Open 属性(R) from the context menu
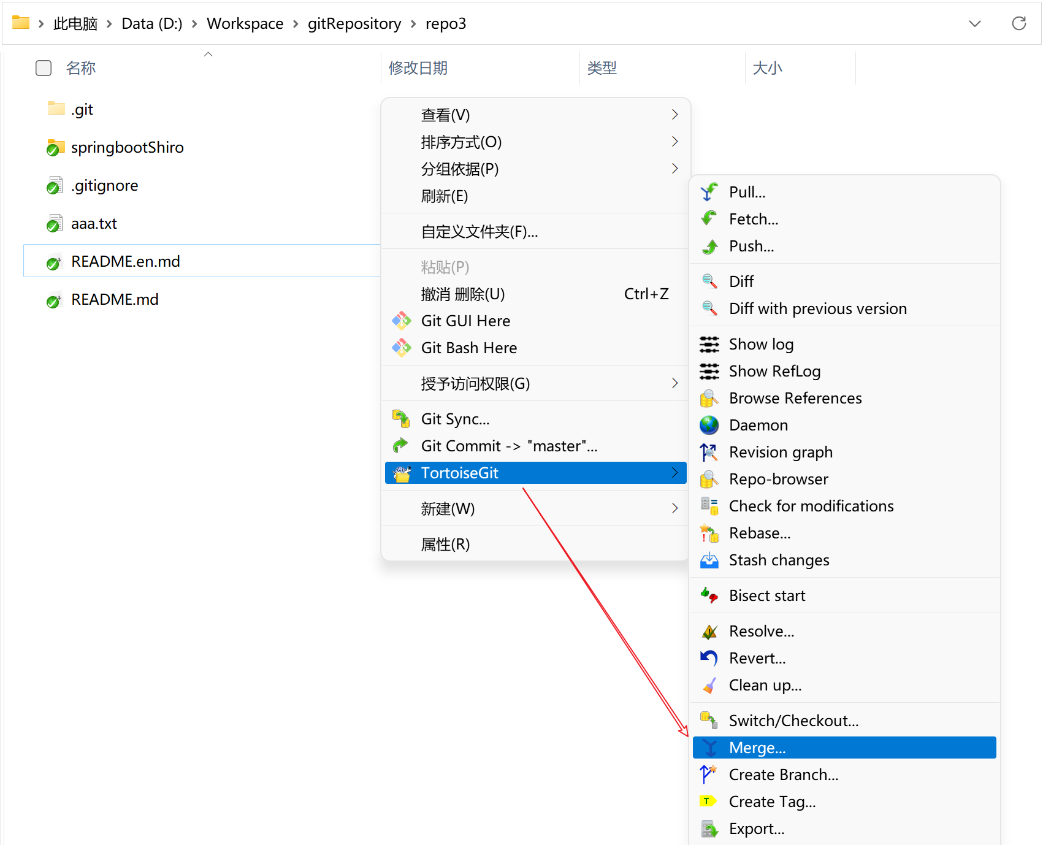This screenshot has width=1043, height=845. point(445,544)
